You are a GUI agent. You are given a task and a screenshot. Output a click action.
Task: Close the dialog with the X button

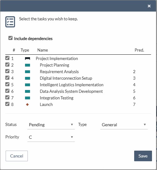pyautogui.click(x=149, y=6)
